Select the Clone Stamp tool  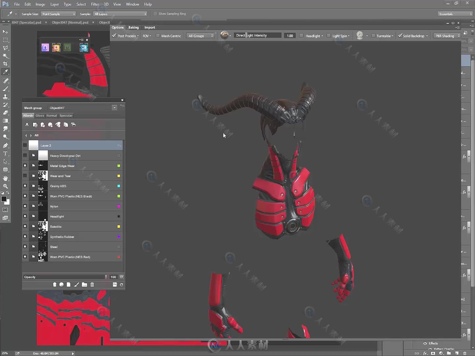5,97
